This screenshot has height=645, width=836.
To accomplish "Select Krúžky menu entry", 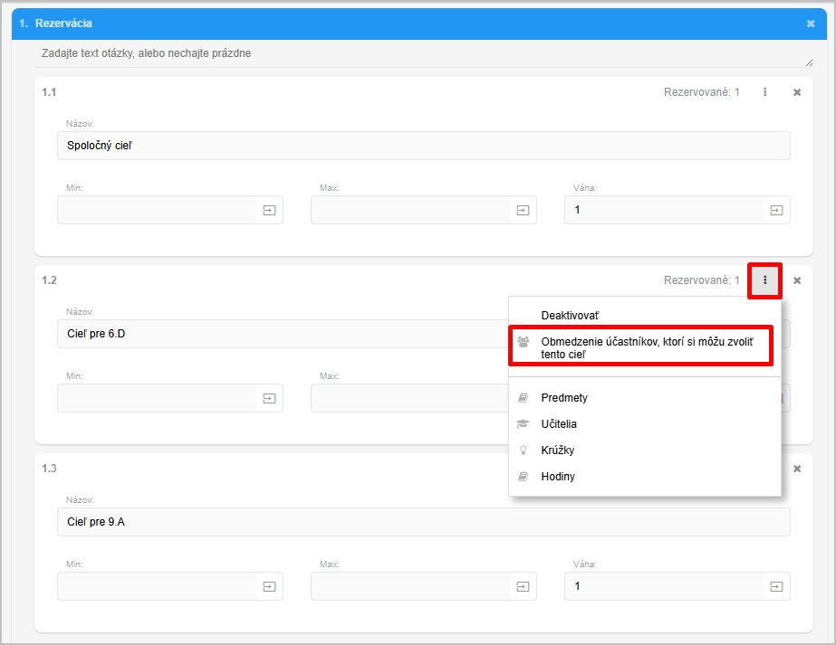I will coord(557,451).
